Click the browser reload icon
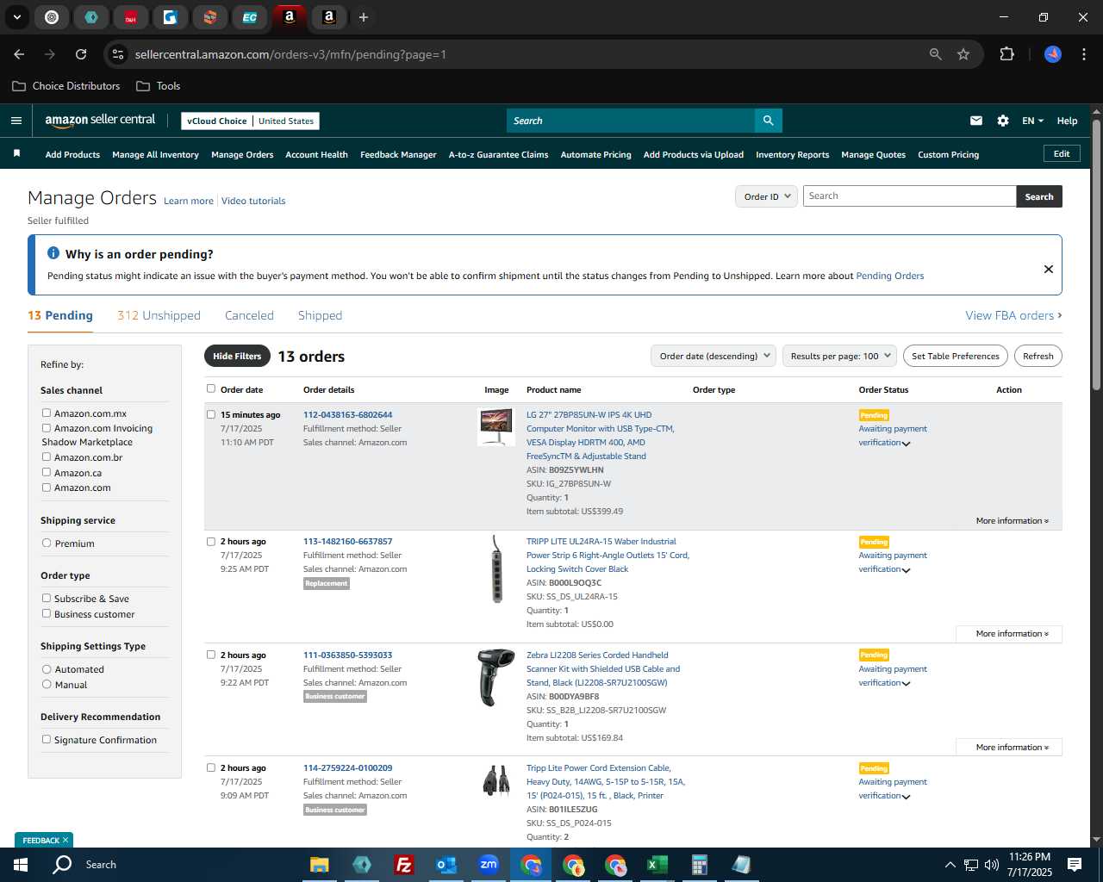The height and width of the screenshot is (882, 1103). point(81,54)
